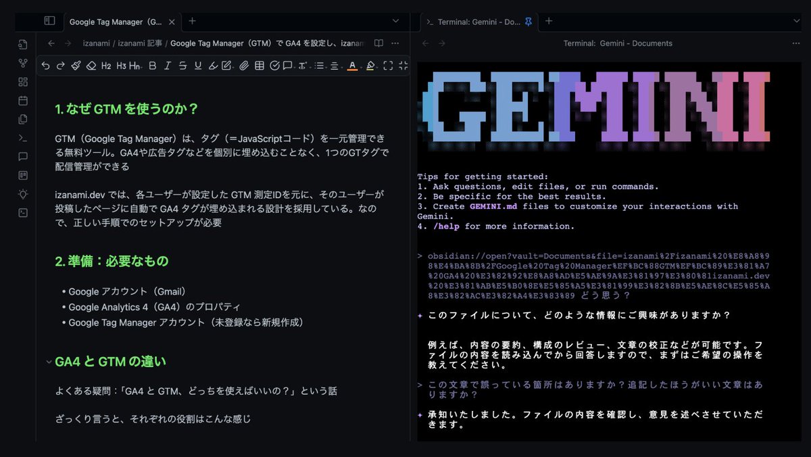Click the lightbulb ribbon icon

[x=23, y=194]
